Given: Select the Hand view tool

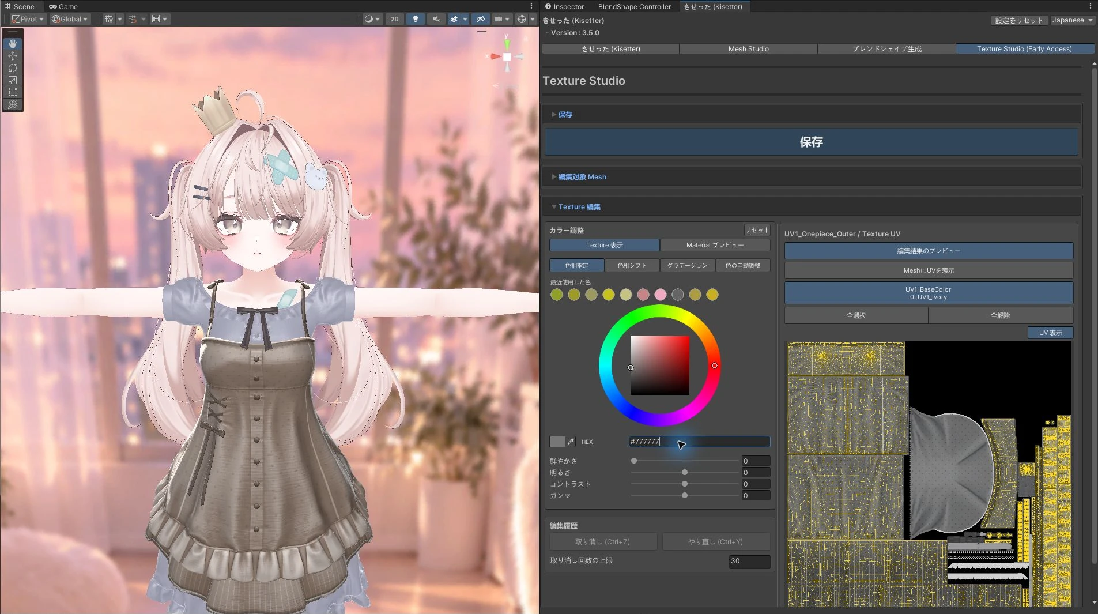Looking at the screenshot, I should click(13, 44).
